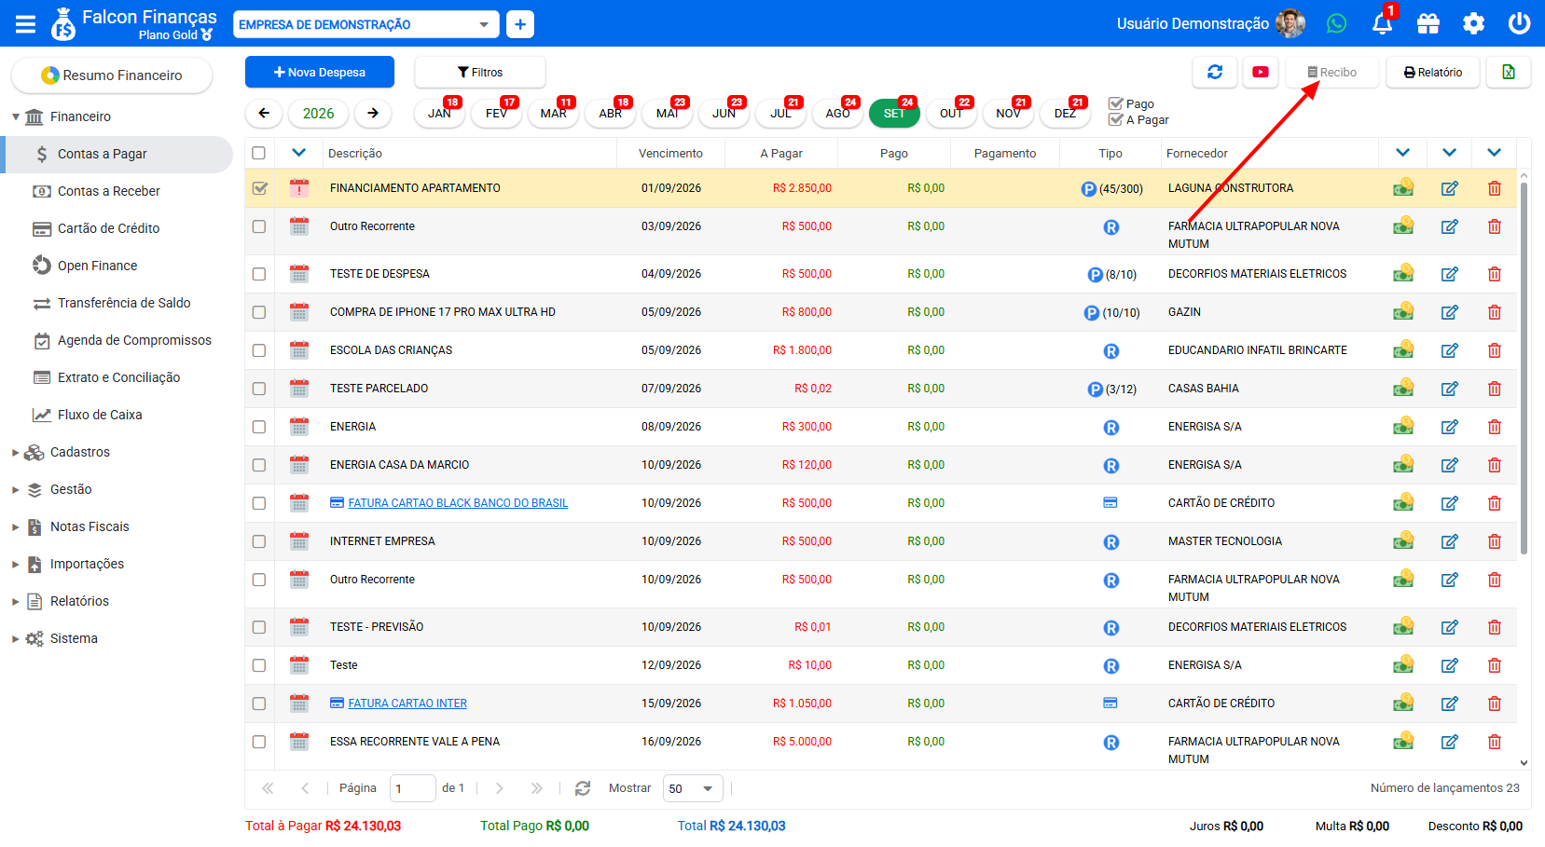Click the Relatório print button

1433,72
